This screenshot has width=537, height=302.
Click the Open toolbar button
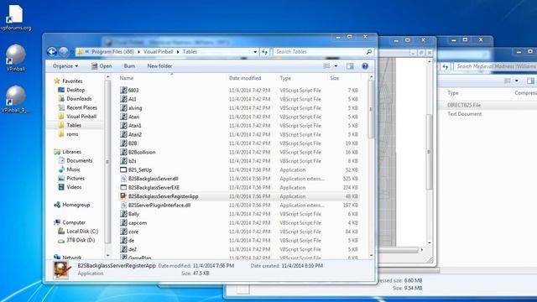coord(102,66)
